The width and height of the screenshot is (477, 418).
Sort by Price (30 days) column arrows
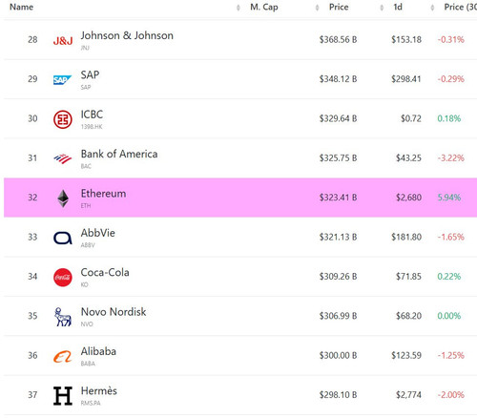click(x=432, y=8)
